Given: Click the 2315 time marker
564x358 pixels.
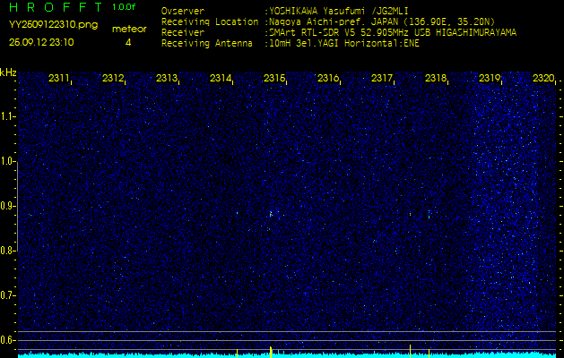Looking at the screenshot, I should [274, 79].
